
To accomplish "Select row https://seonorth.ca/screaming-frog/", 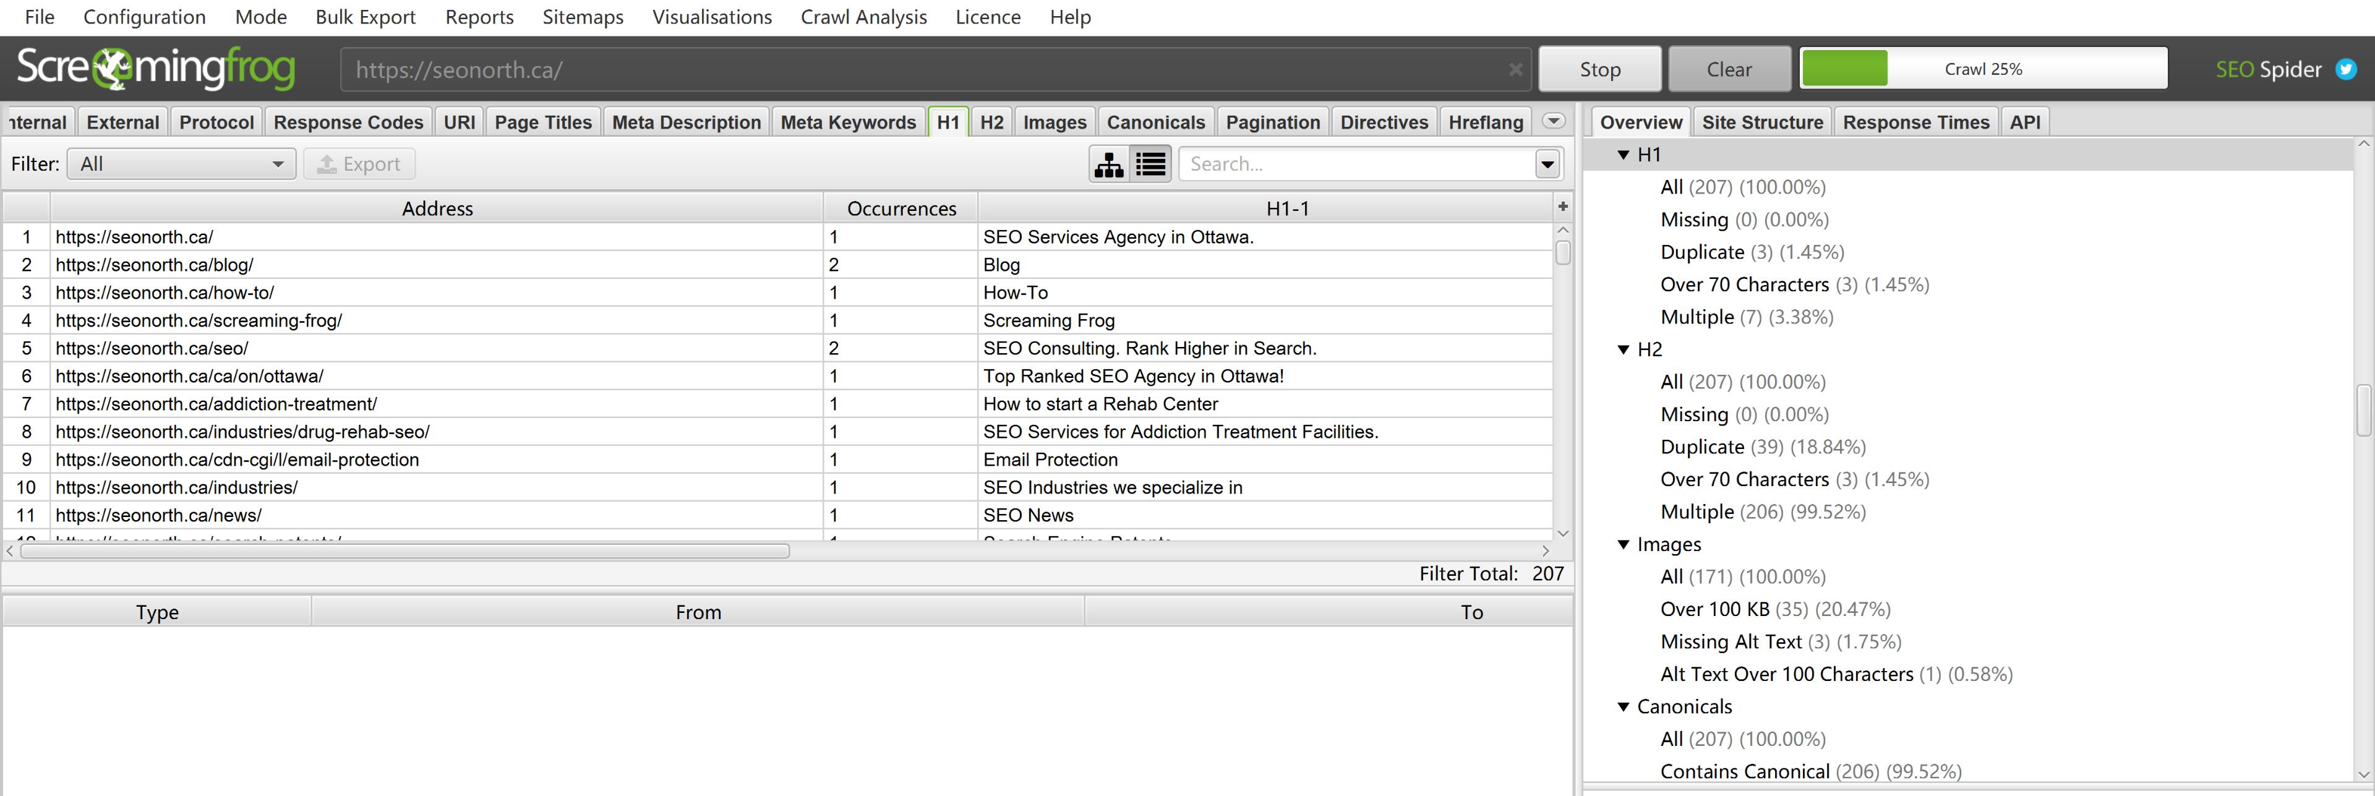I will click(778, 320).
